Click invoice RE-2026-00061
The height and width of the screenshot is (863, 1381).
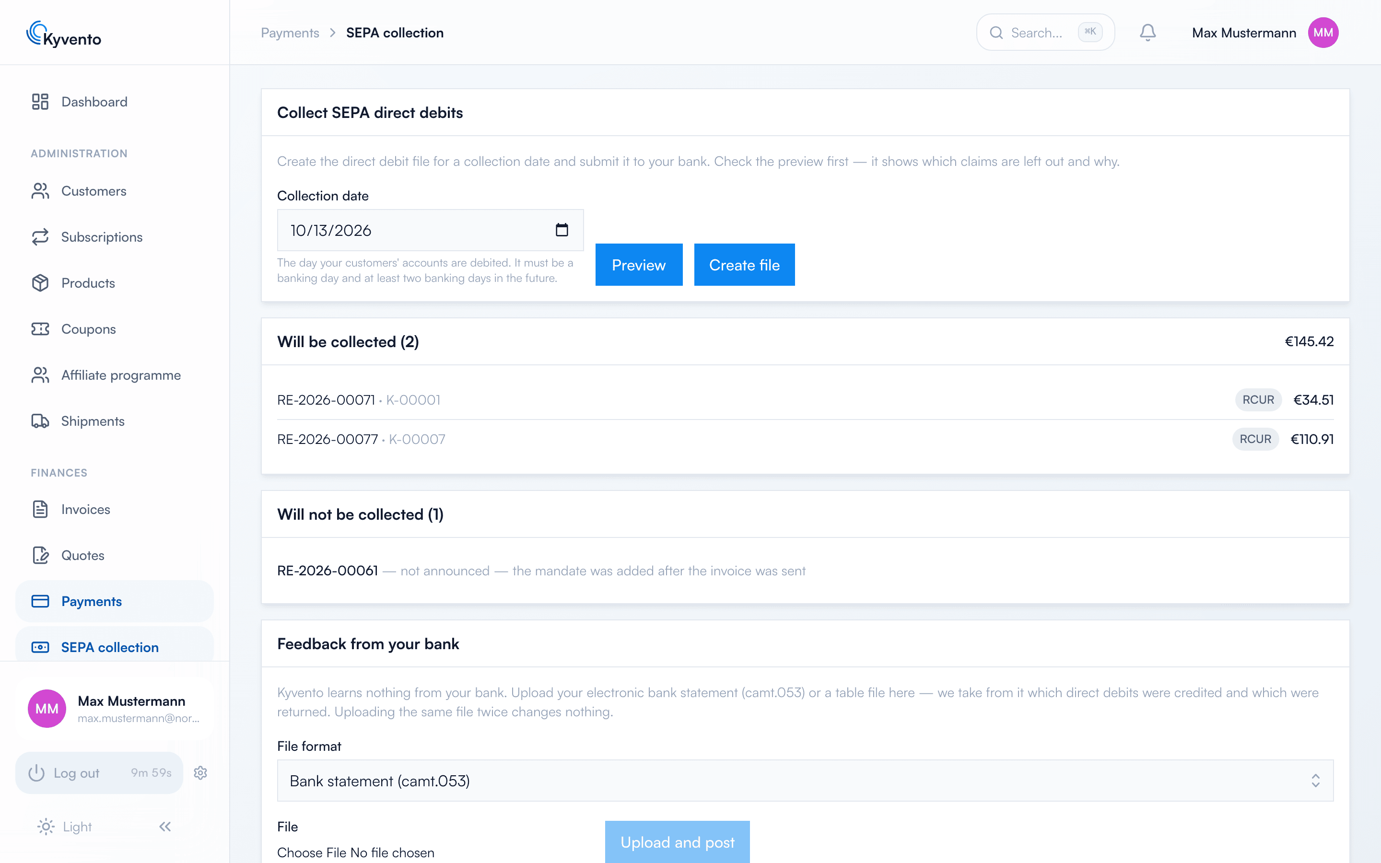click(x=328, y=570)
